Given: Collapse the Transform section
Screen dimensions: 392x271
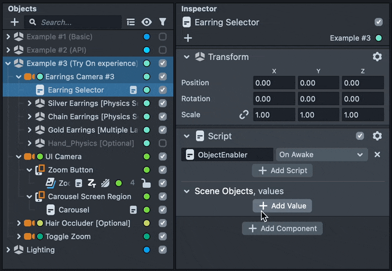Looking at the screenshot, I should (187, 57).
